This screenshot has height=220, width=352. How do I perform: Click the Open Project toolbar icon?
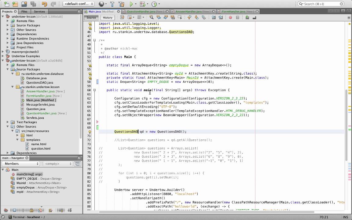24,4
